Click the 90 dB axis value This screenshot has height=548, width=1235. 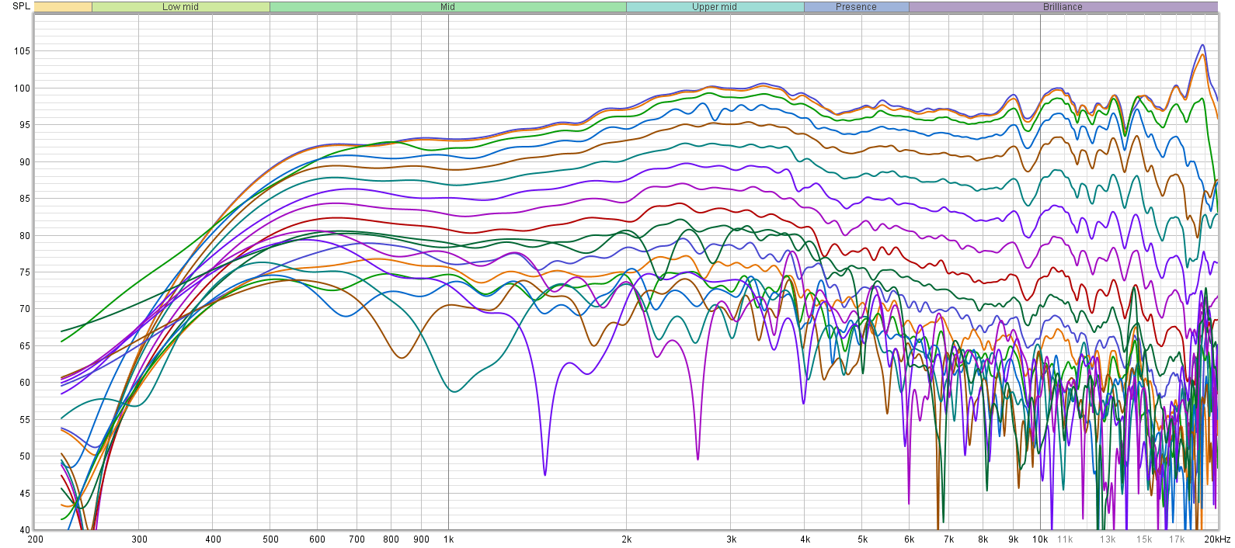24,162
